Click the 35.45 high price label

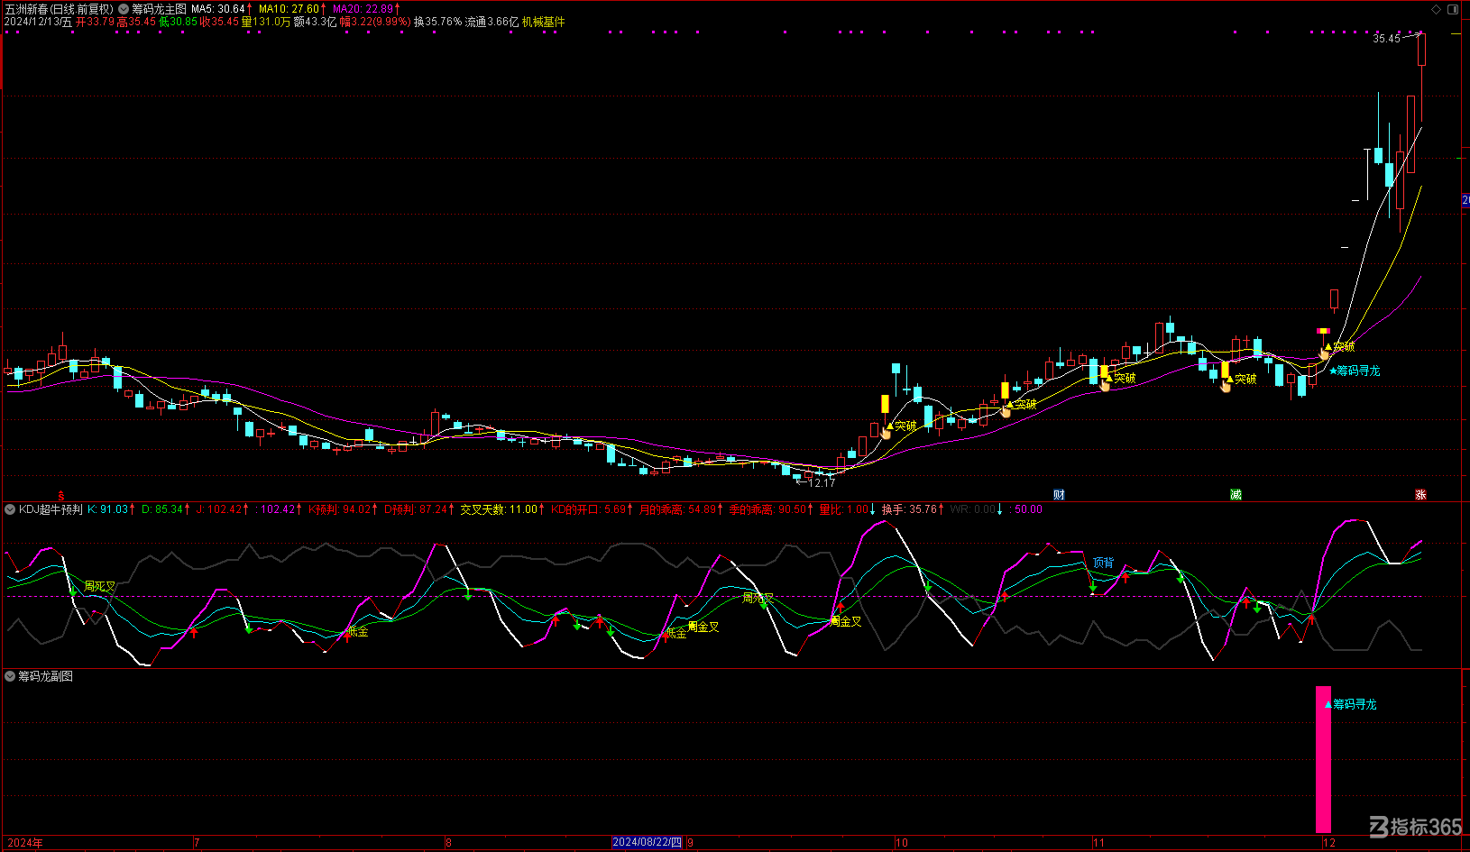1387,39
